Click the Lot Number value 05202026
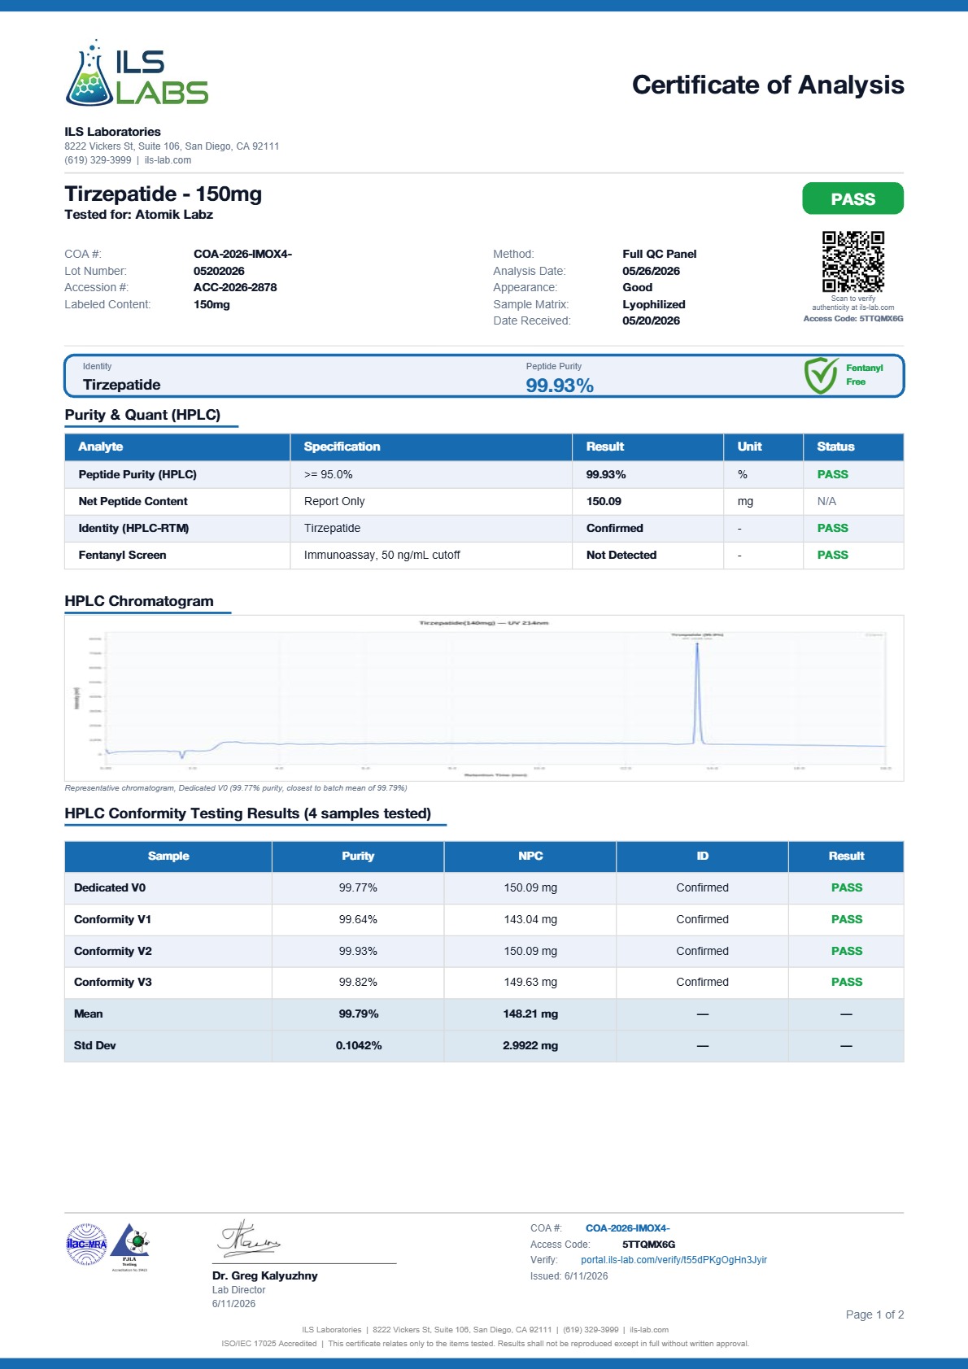The image size is (968, 1369). (219, 271)
